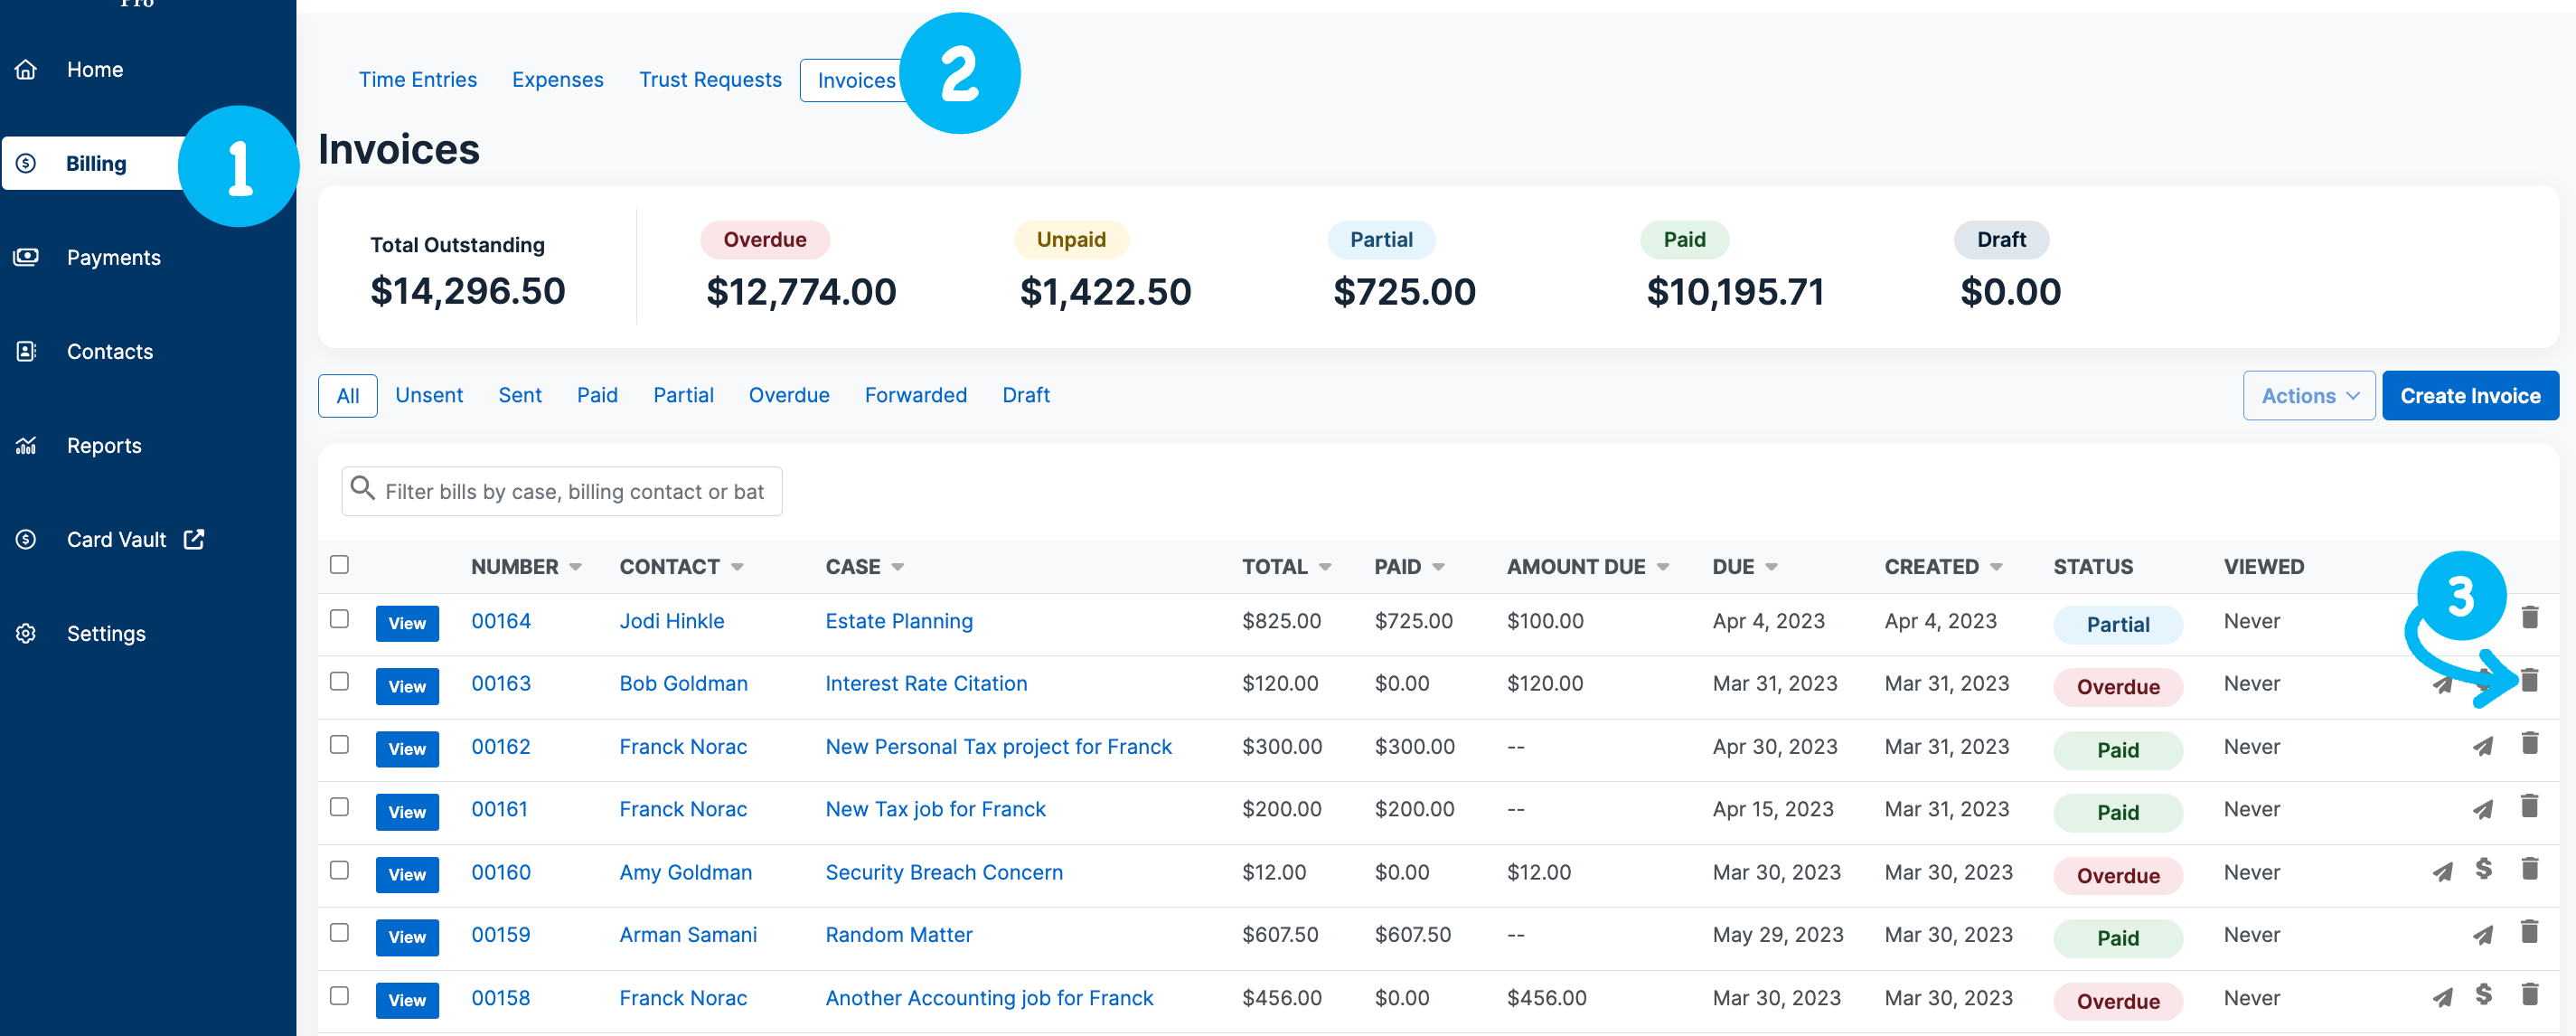The height and width of the screenshot is (1036, 2576).
Task: Open the Actions dropdown
Action: click(2308, 395)
